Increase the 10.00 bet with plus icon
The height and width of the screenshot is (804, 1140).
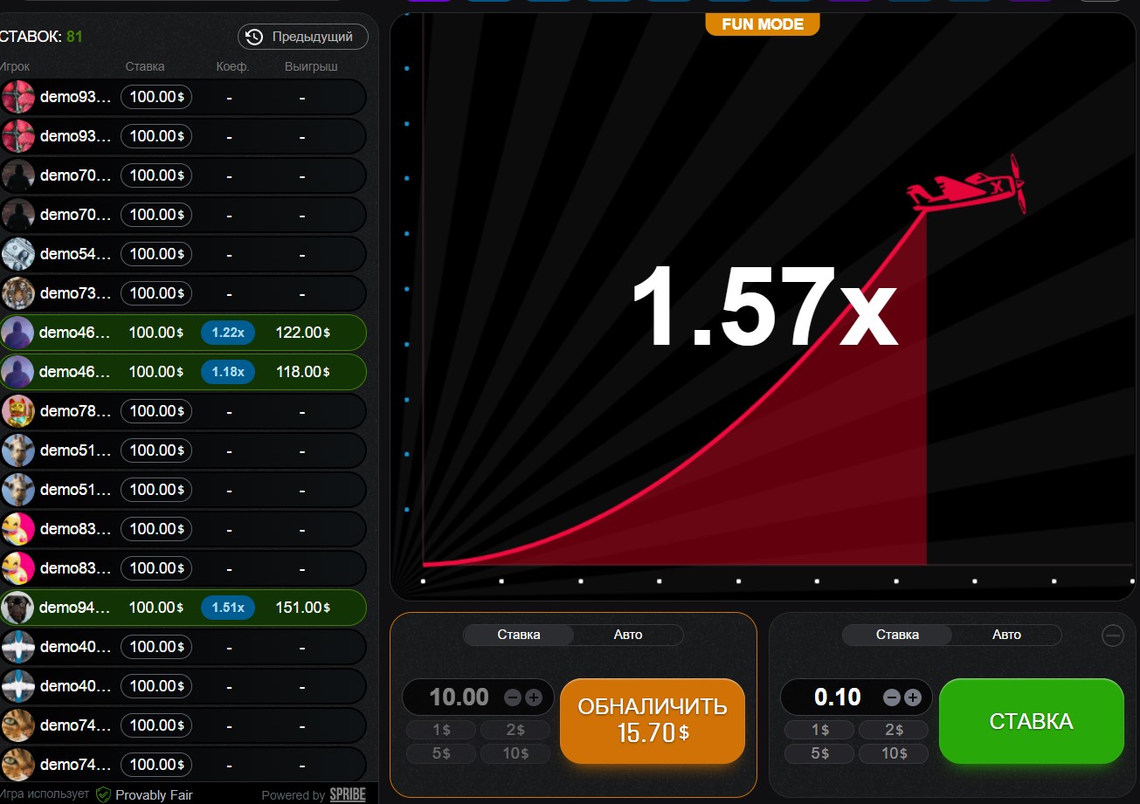coord(534,697)
